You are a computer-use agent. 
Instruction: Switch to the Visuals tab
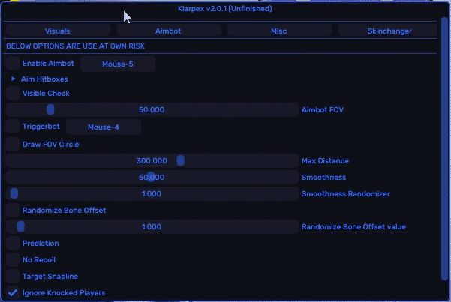coord(57,31)
